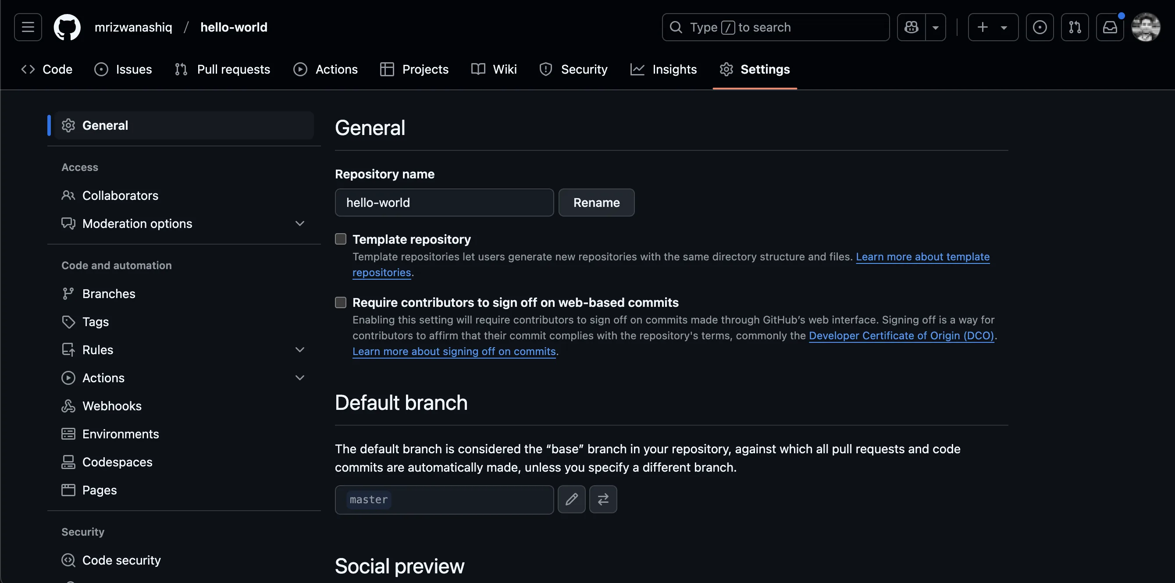Open Developer Certificate of Origin (DCO) link
The height and width of the screenshot is (583, 1175).
(901, 336)
